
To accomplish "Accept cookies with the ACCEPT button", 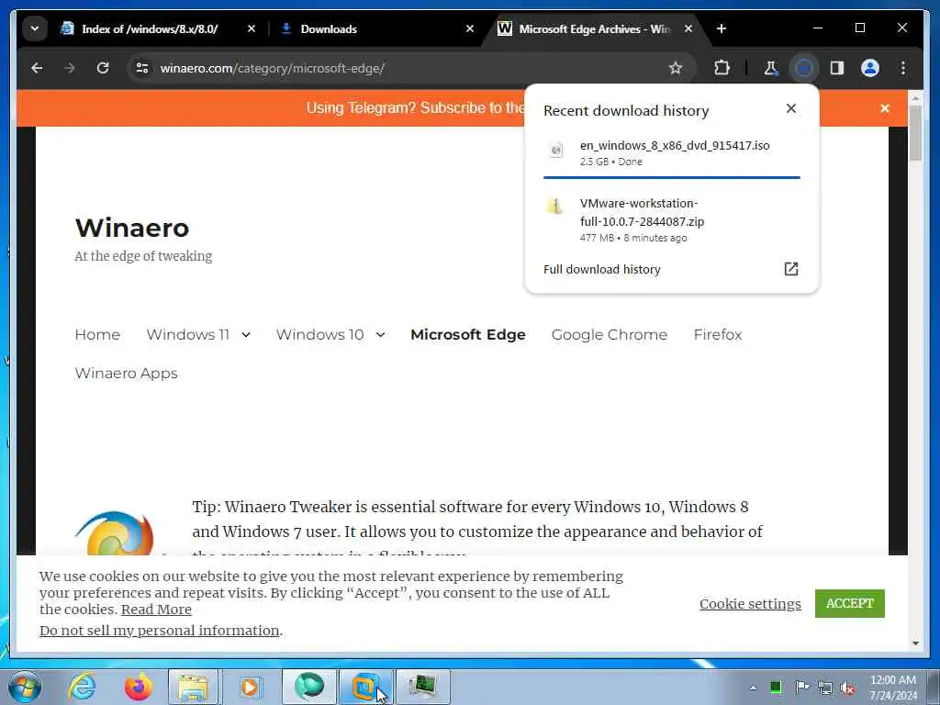I will click(x=849, y=603).
